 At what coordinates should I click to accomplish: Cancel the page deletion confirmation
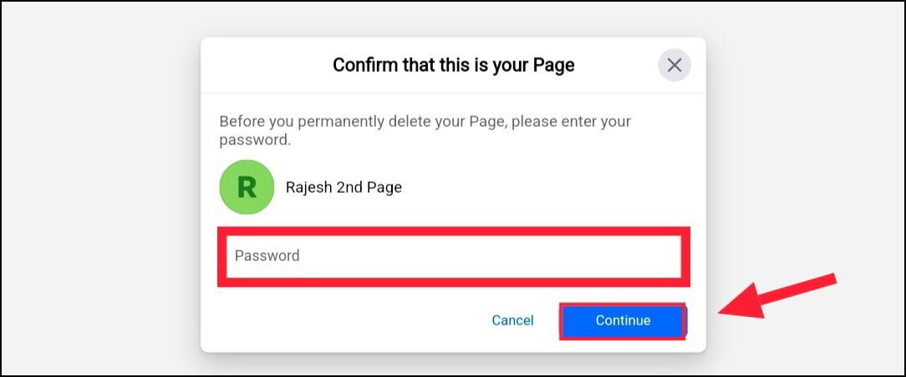coord(512,320)
